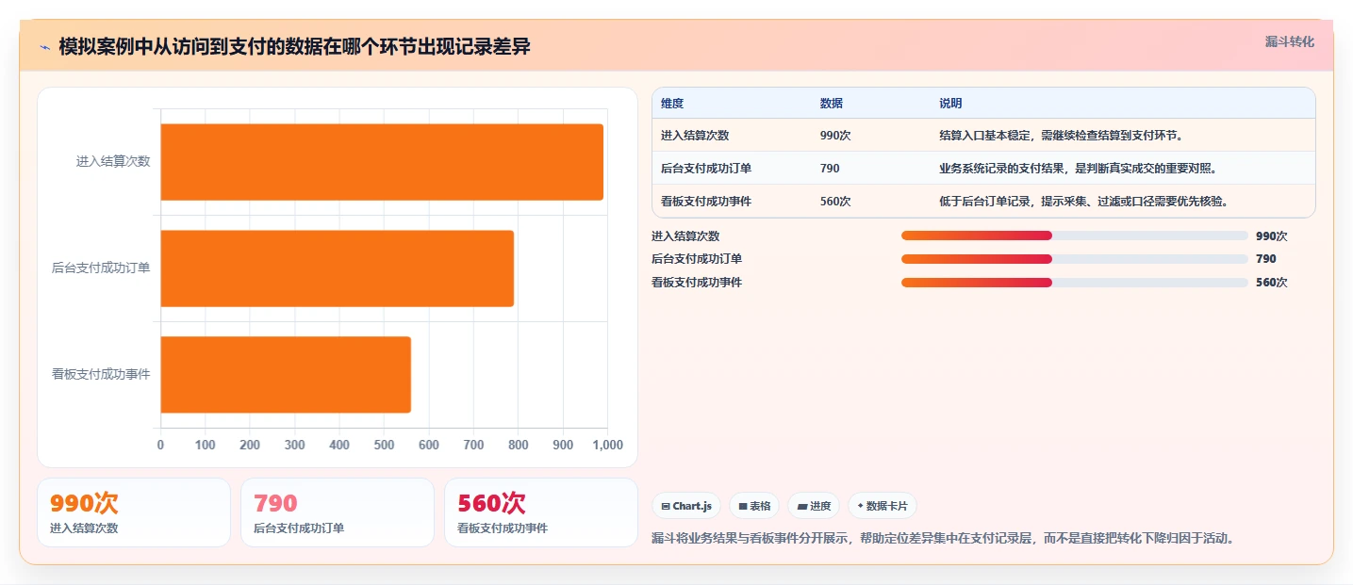Click the 1,000 x-axis tick label
The width and height of the screenshot is (1353, 585).
605,445
